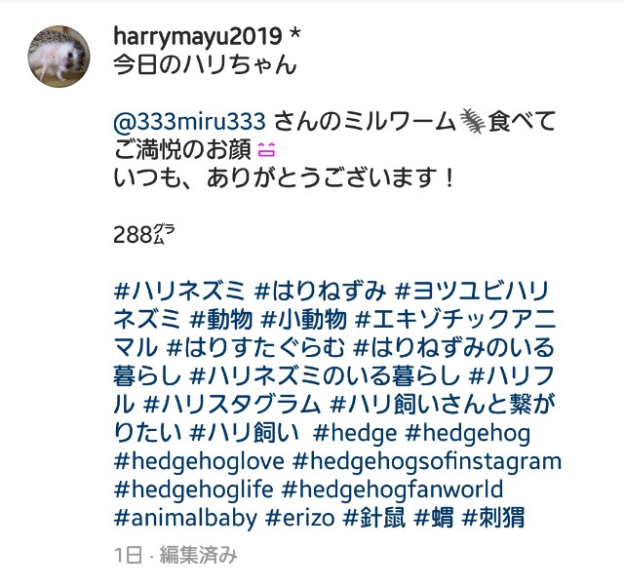Select the #hedgehoglife hashtag
The image size is (624, 587).
[193, 489]
